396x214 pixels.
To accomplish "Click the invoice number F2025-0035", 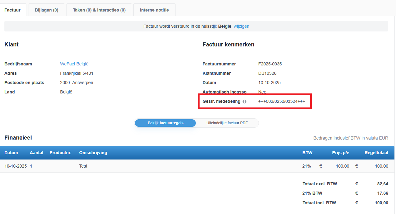I will (x=270, y=64).
